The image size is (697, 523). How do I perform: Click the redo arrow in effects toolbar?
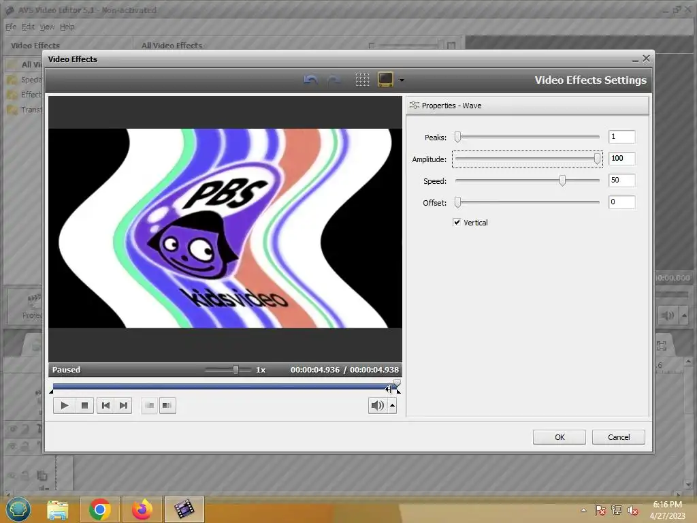tap(334, 80)
